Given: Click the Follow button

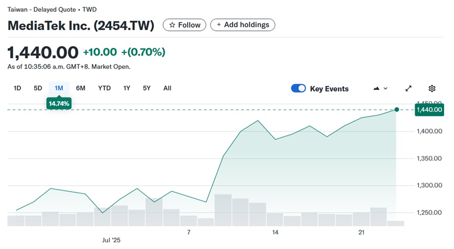Looking at the screenshot, I should [x=184, y=25].
